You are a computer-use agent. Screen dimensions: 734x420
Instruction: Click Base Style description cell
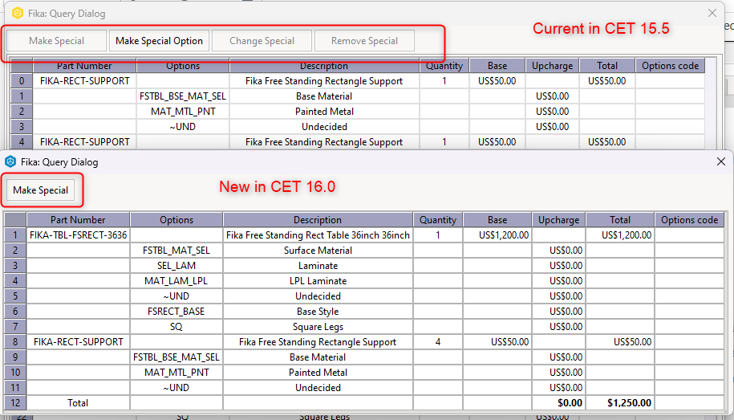tap(318, 312)
